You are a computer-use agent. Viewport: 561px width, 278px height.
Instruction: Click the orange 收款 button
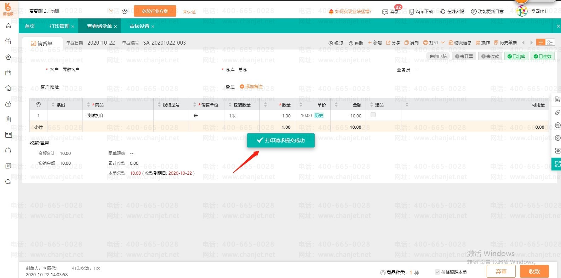click(x=534, y=271)
